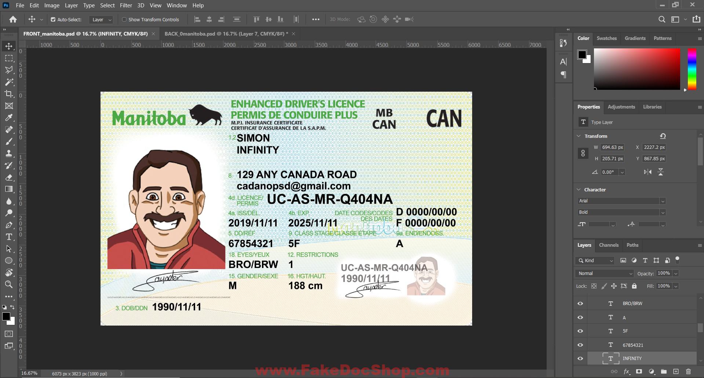Screen dimensions: 704x378
Task: Switch to the Channels tab
Action: point(609,245)
